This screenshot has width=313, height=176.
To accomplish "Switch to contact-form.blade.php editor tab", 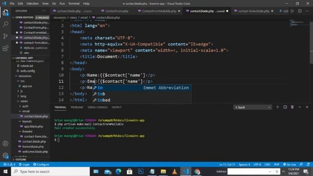I will [254, 11].
